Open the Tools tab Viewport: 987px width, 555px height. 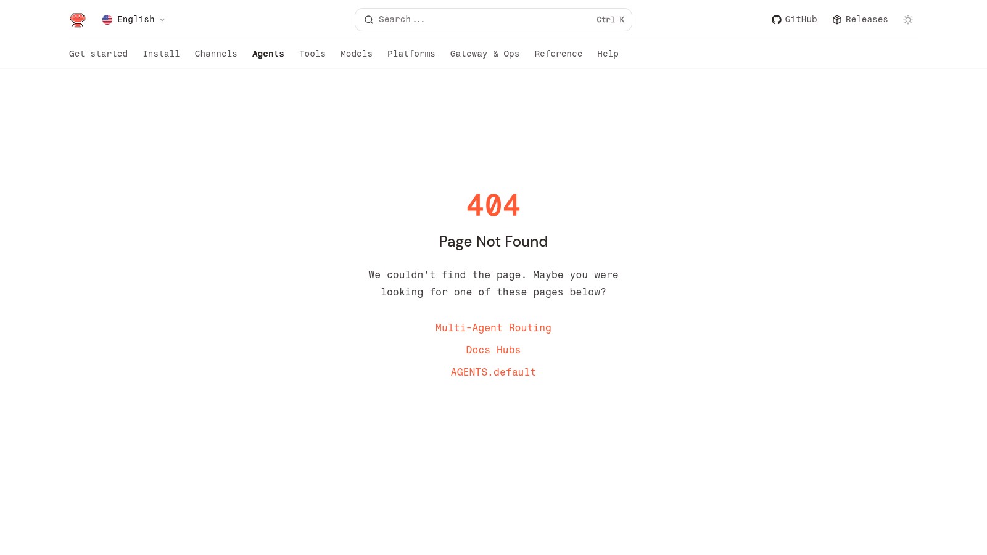313,54
